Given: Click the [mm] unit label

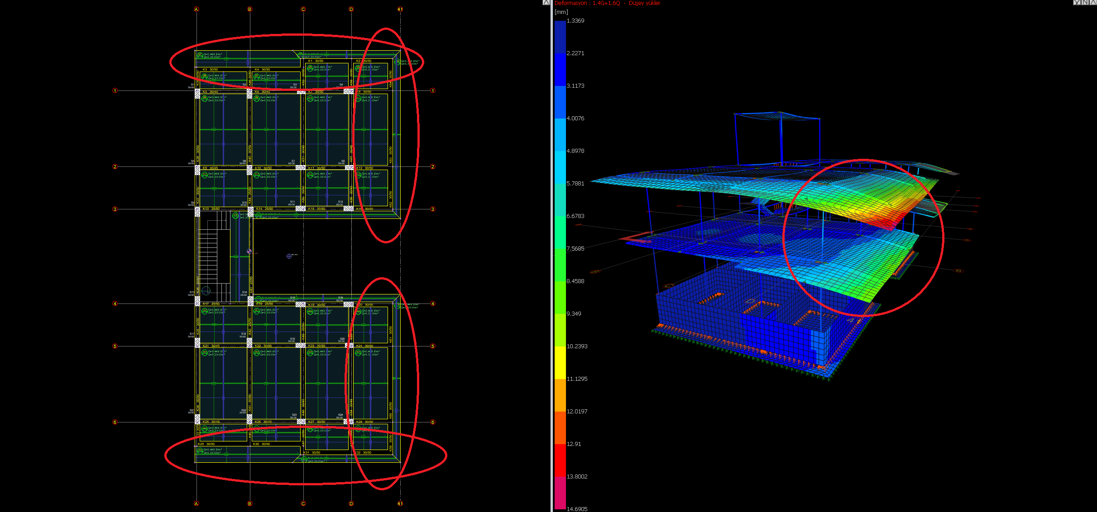Looking at the screenshot, I should [561, 12].
